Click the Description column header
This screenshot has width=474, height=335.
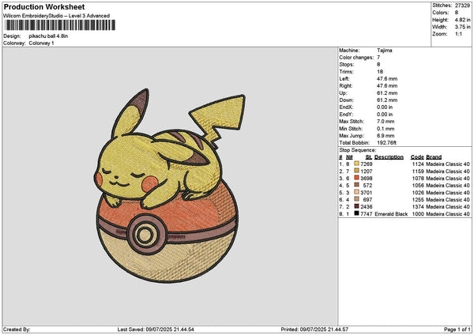(389, 157)
